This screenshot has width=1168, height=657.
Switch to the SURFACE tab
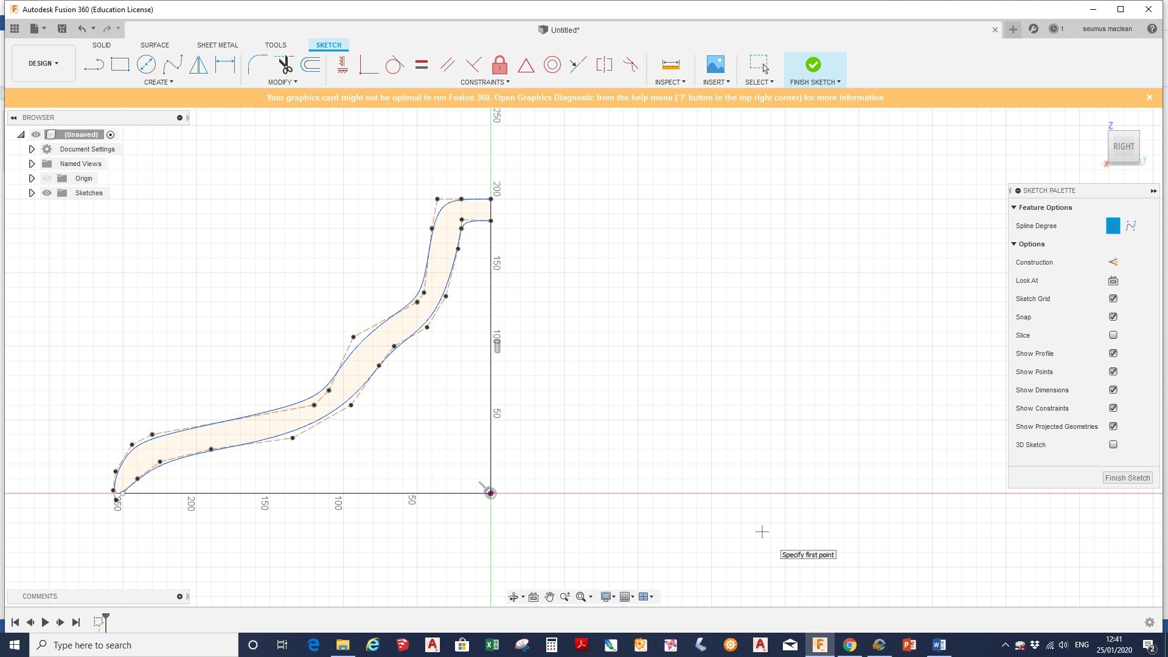coord(155,45)
